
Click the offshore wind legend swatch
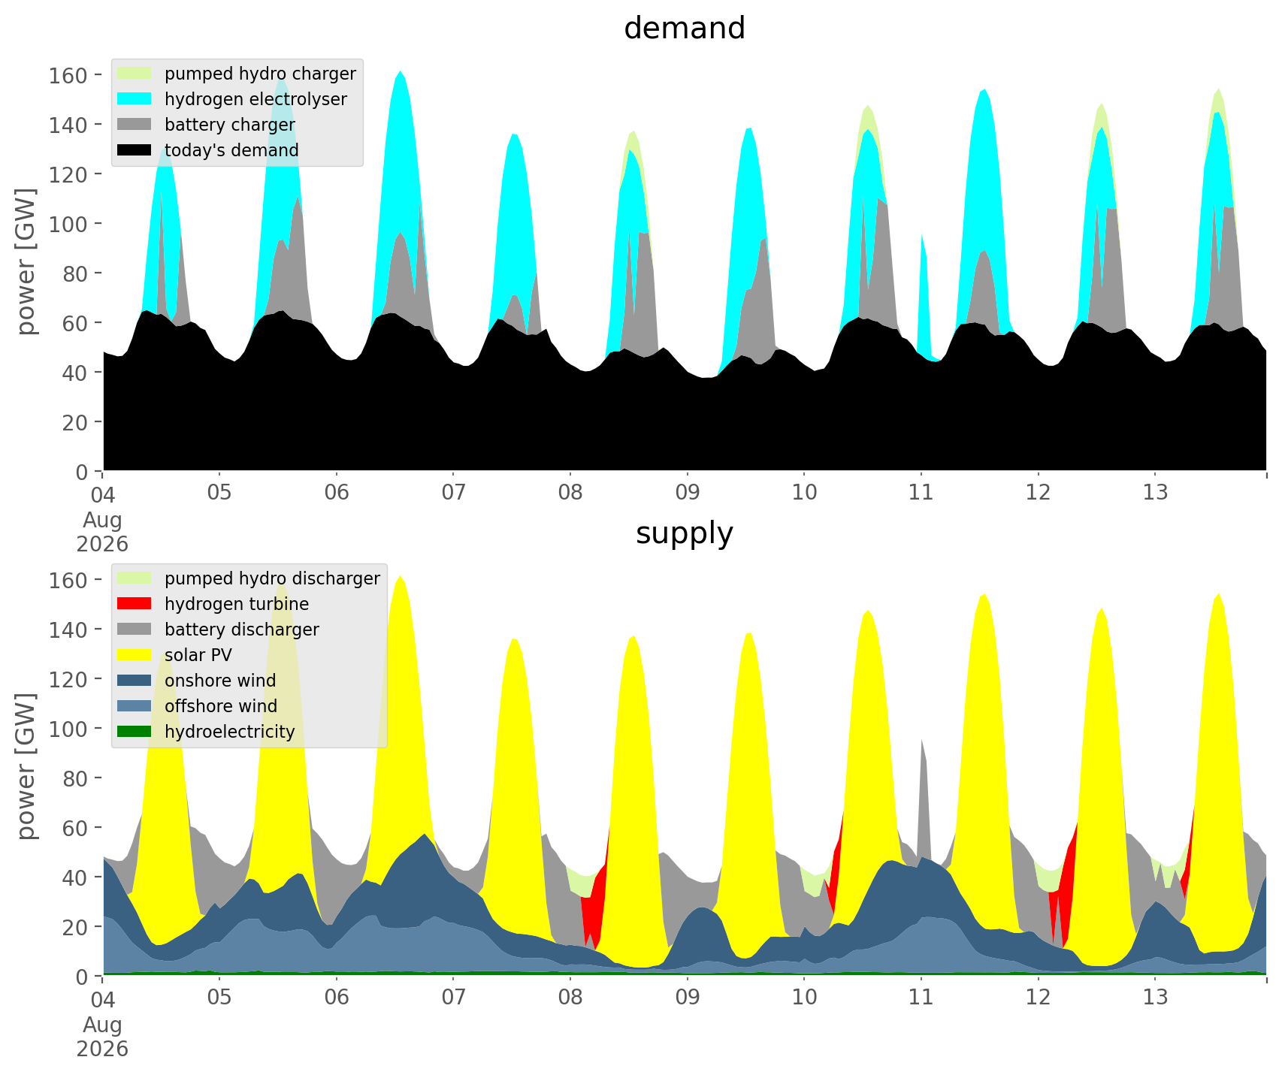click(x=135, y=706)
